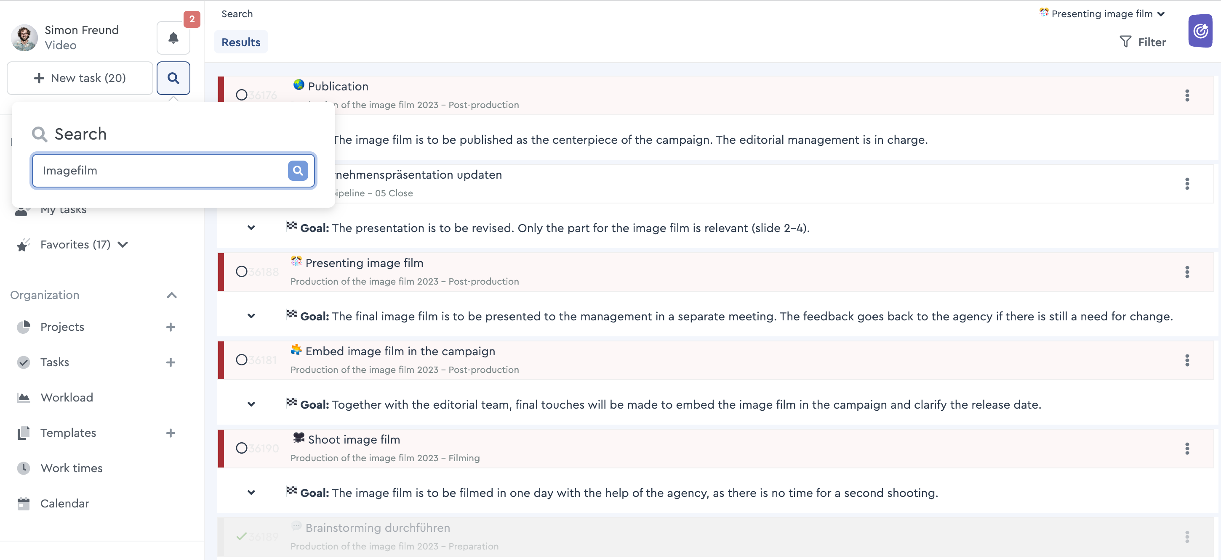Click the red notification badge showing 2
The width and height of the screenshot is (1221, 560).
(192, 19)
